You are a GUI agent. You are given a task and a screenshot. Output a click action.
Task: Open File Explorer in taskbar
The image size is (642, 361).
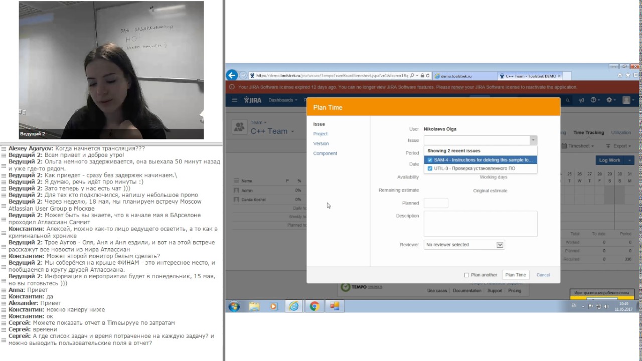tap(254, 306)
